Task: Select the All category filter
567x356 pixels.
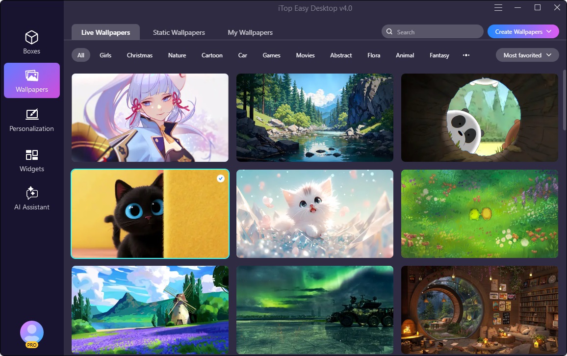Action: pyautogui.click(x=81, y=55)
